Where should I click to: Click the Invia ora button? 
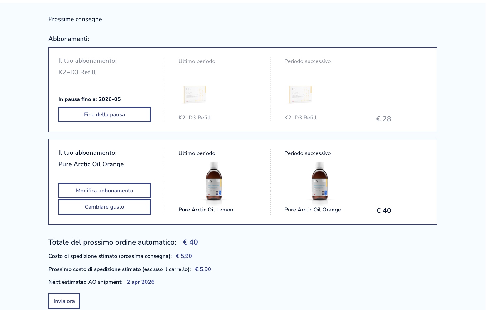64,301
